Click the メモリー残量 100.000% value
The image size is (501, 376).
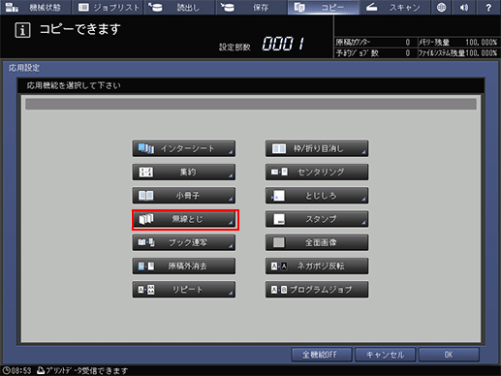(482, 43)
